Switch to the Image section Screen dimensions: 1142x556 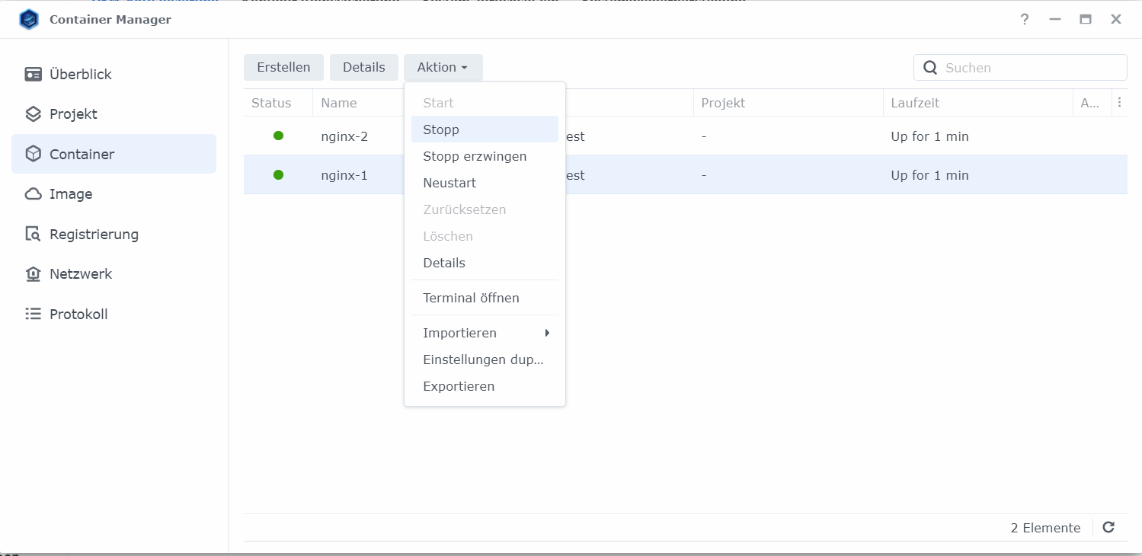[69, 194]
